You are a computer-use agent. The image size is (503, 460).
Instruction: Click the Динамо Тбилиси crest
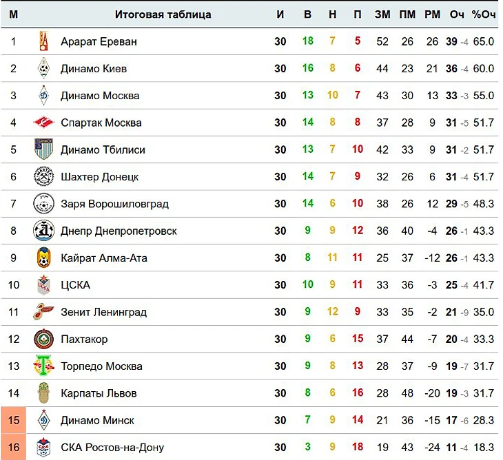pyautogui.click(x=43, y=149)
